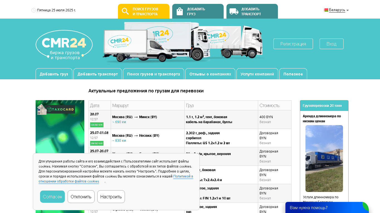380x213 pixels.
Task: Click the Belarus flag icon
Action: pyautogui.click(x=326, y=10)
